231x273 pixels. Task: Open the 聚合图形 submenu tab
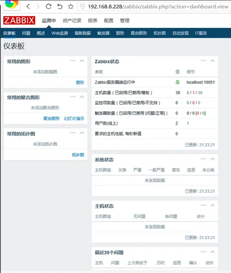pos(139,33)
